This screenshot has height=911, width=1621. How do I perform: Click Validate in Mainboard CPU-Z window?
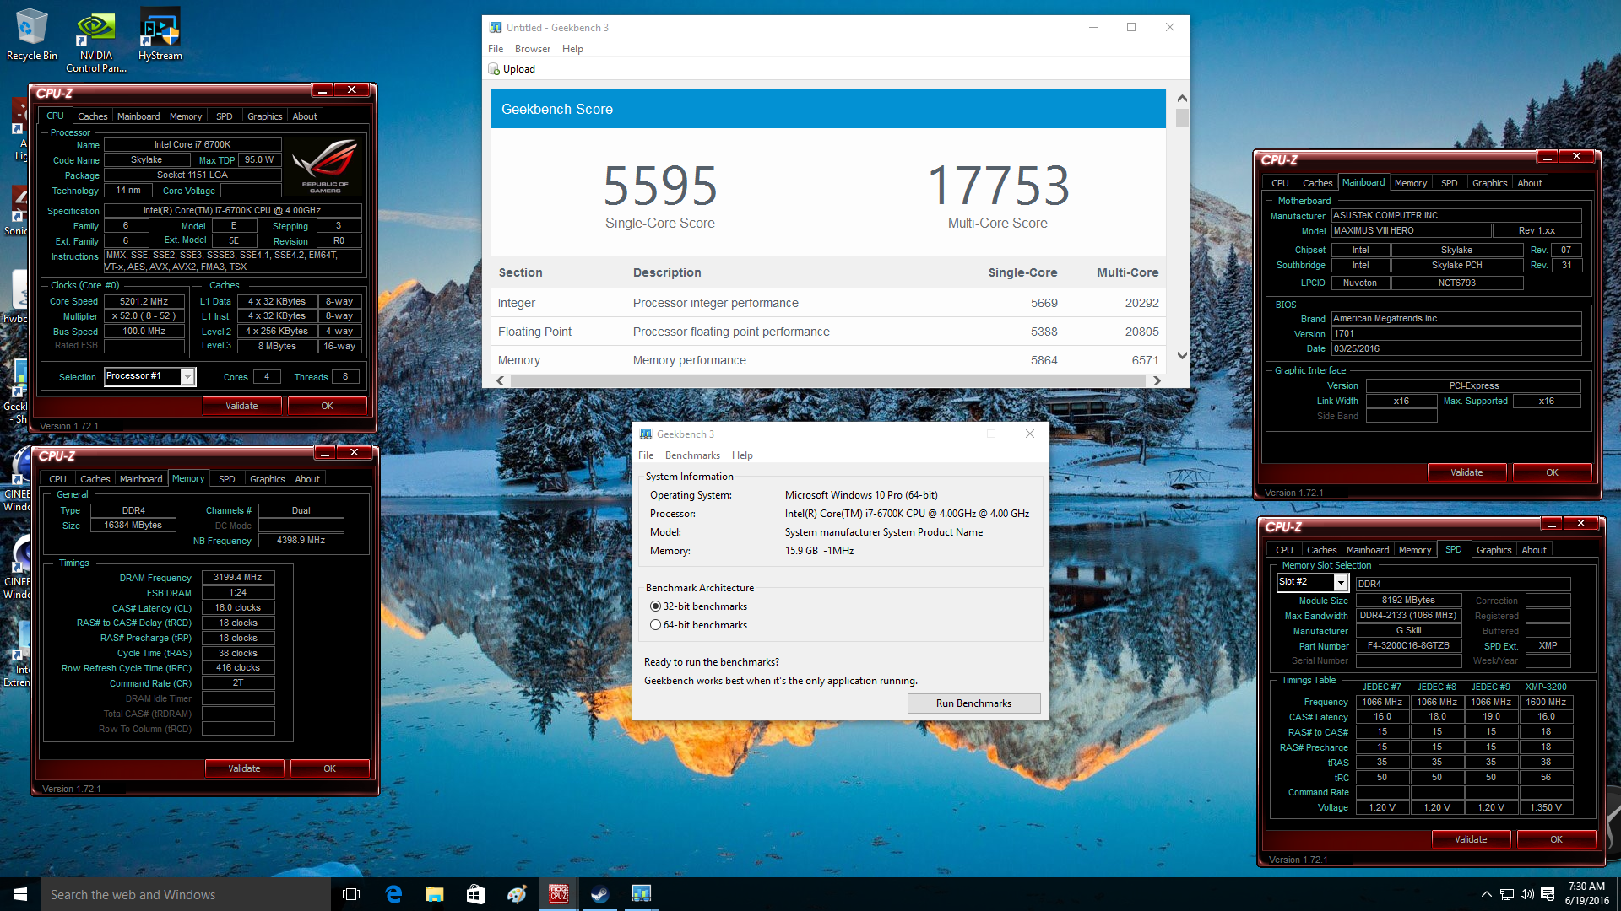click(1466, 472)
